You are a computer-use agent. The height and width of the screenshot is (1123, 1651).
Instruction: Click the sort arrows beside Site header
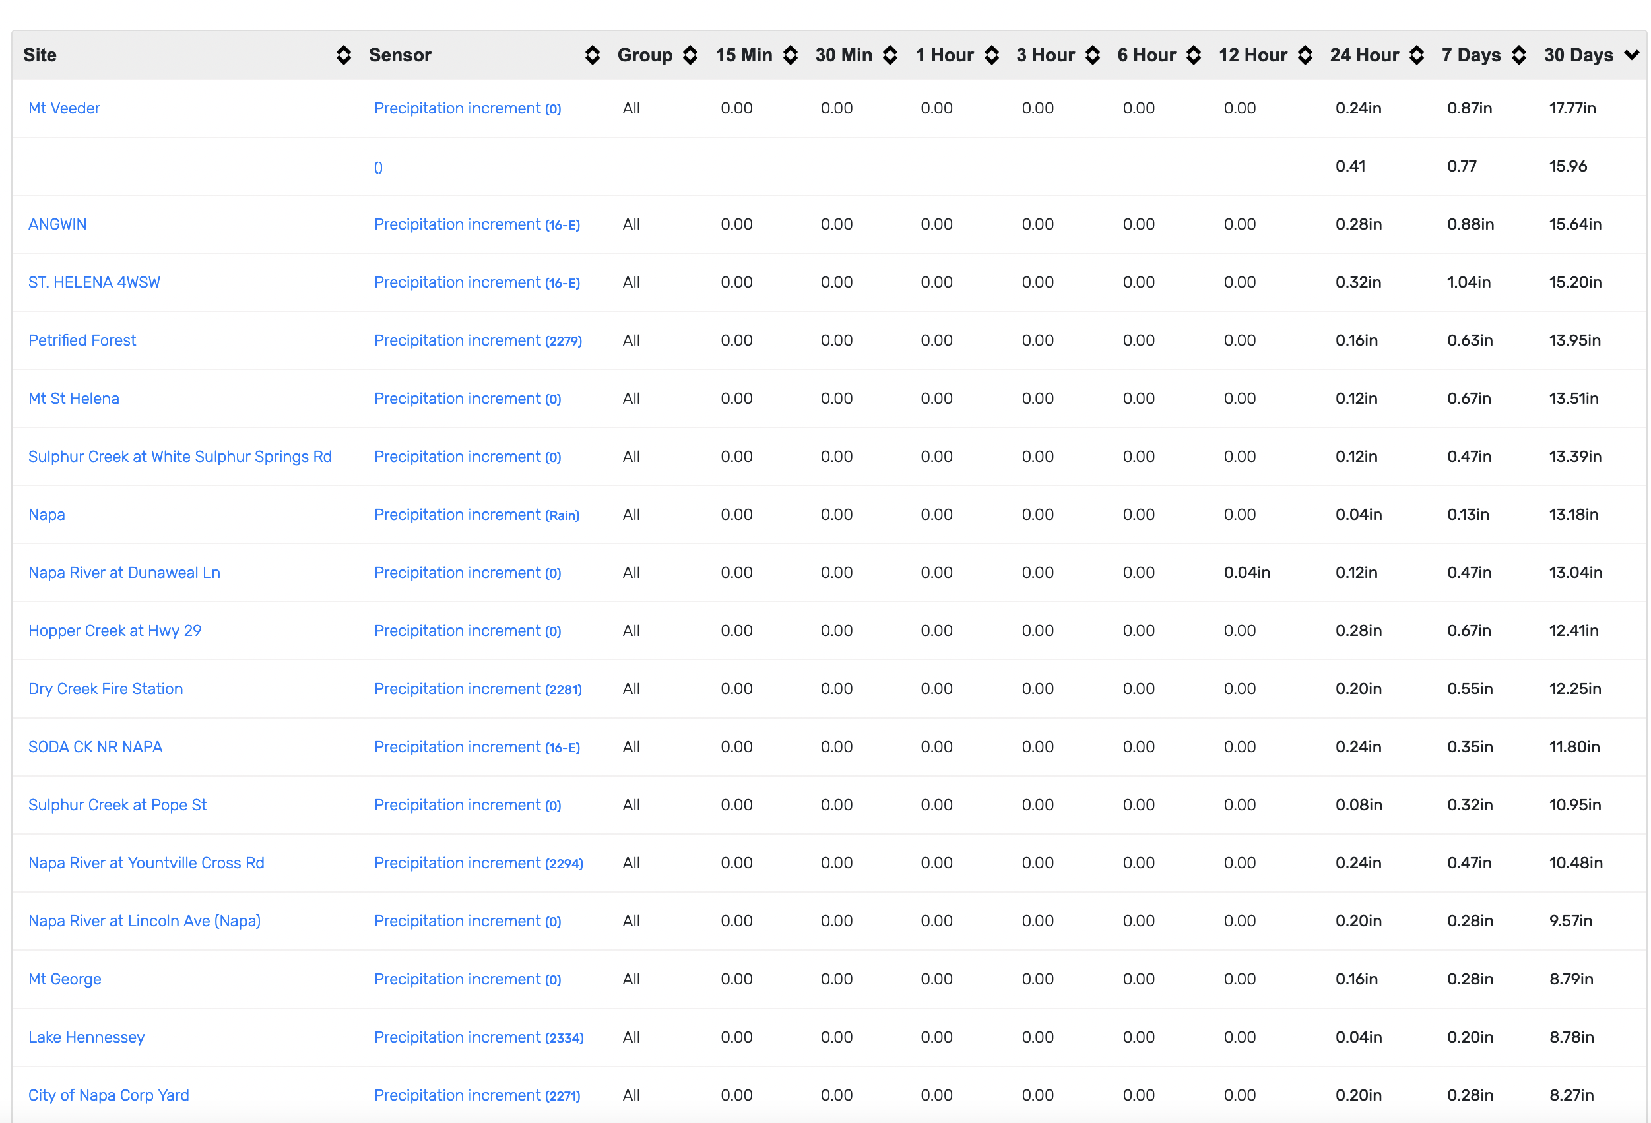343,55
